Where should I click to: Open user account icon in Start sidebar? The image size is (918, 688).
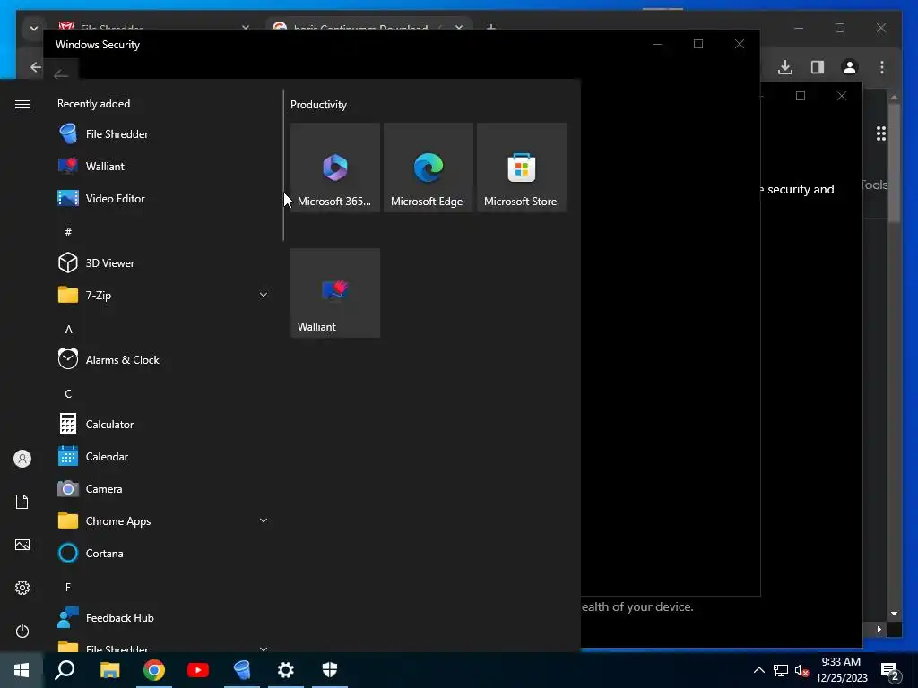pyautogui.click(x=22, y=459)
